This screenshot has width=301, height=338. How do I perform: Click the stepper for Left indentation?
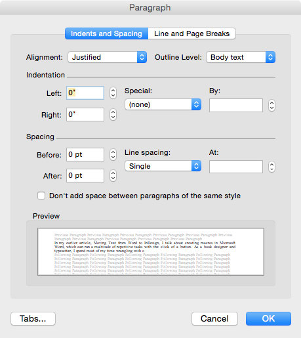click(113, 93)
